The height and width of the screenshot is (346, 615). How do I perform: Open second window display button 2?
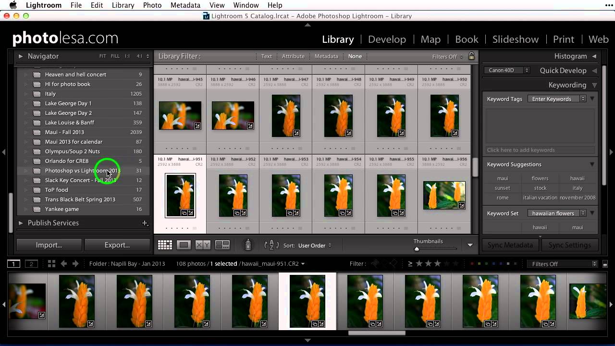[31, 264]
